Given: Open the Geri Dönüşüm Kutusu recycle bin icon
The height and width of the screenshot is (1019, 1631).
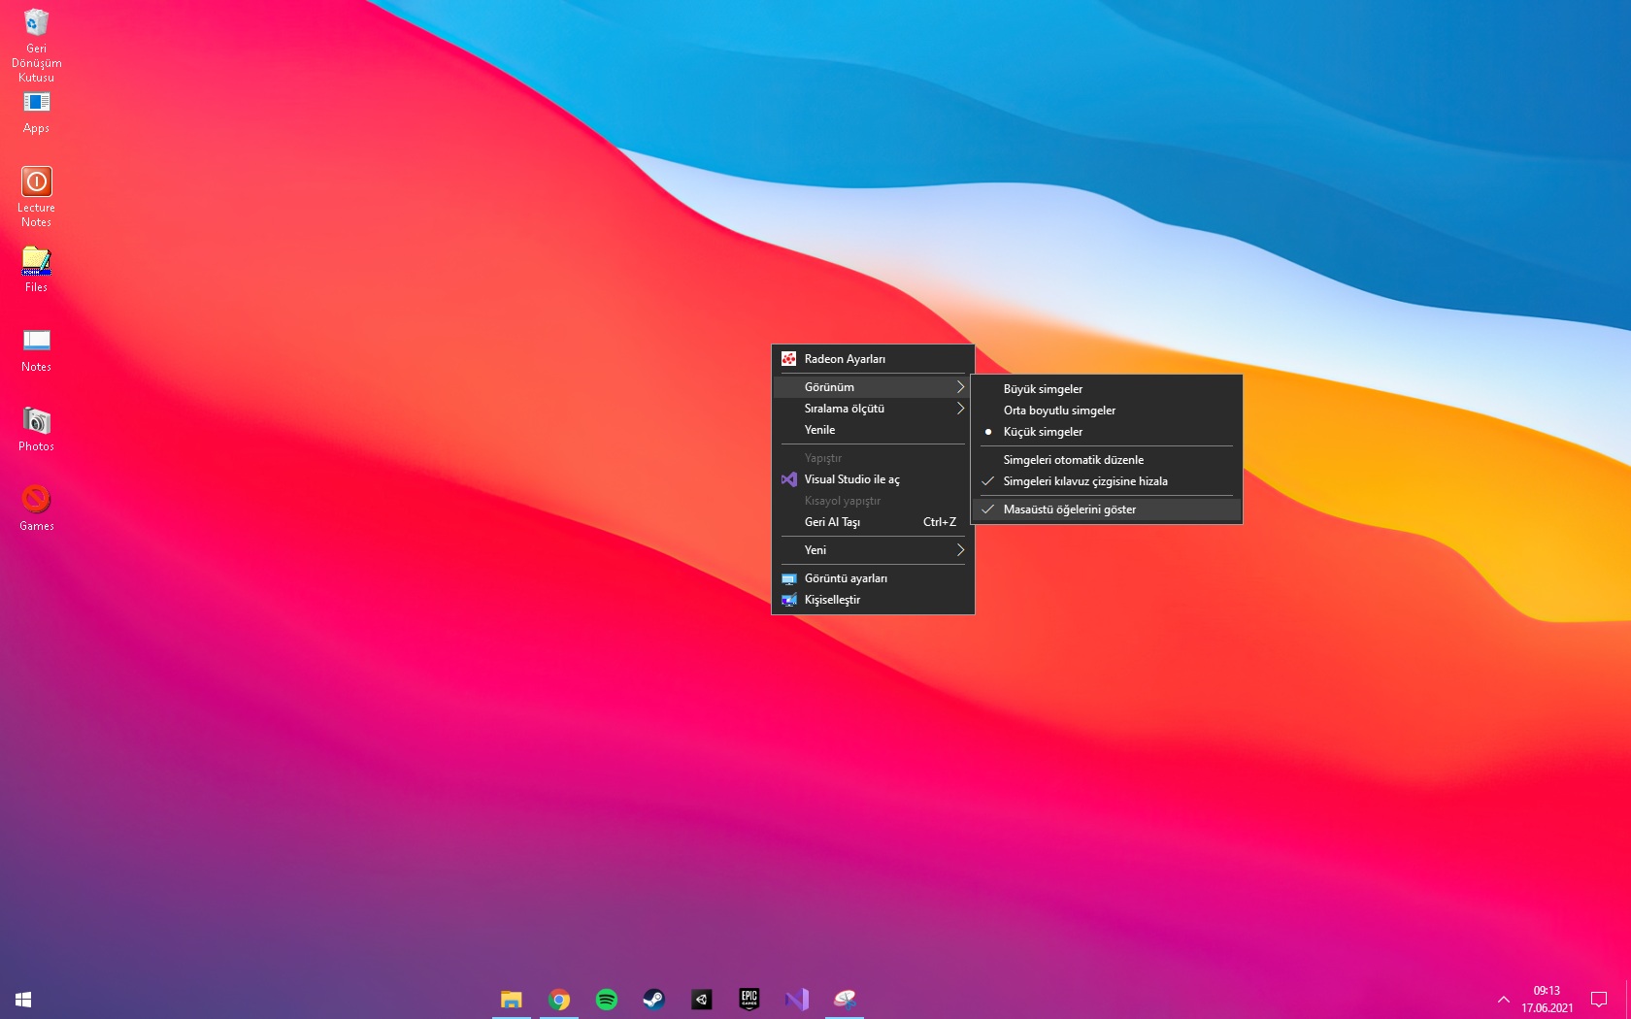Looking at the screenshot, I should (36, 44).
